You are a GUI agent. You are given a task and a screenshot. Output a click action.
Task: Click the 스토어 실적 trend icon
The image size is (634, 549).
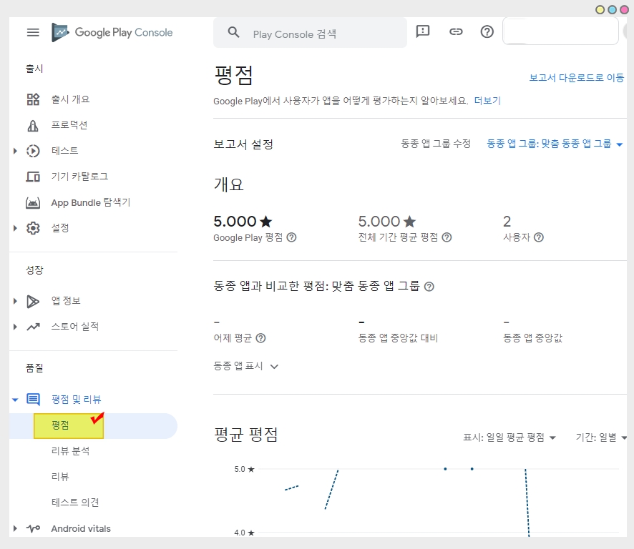(x=33, y=327)
